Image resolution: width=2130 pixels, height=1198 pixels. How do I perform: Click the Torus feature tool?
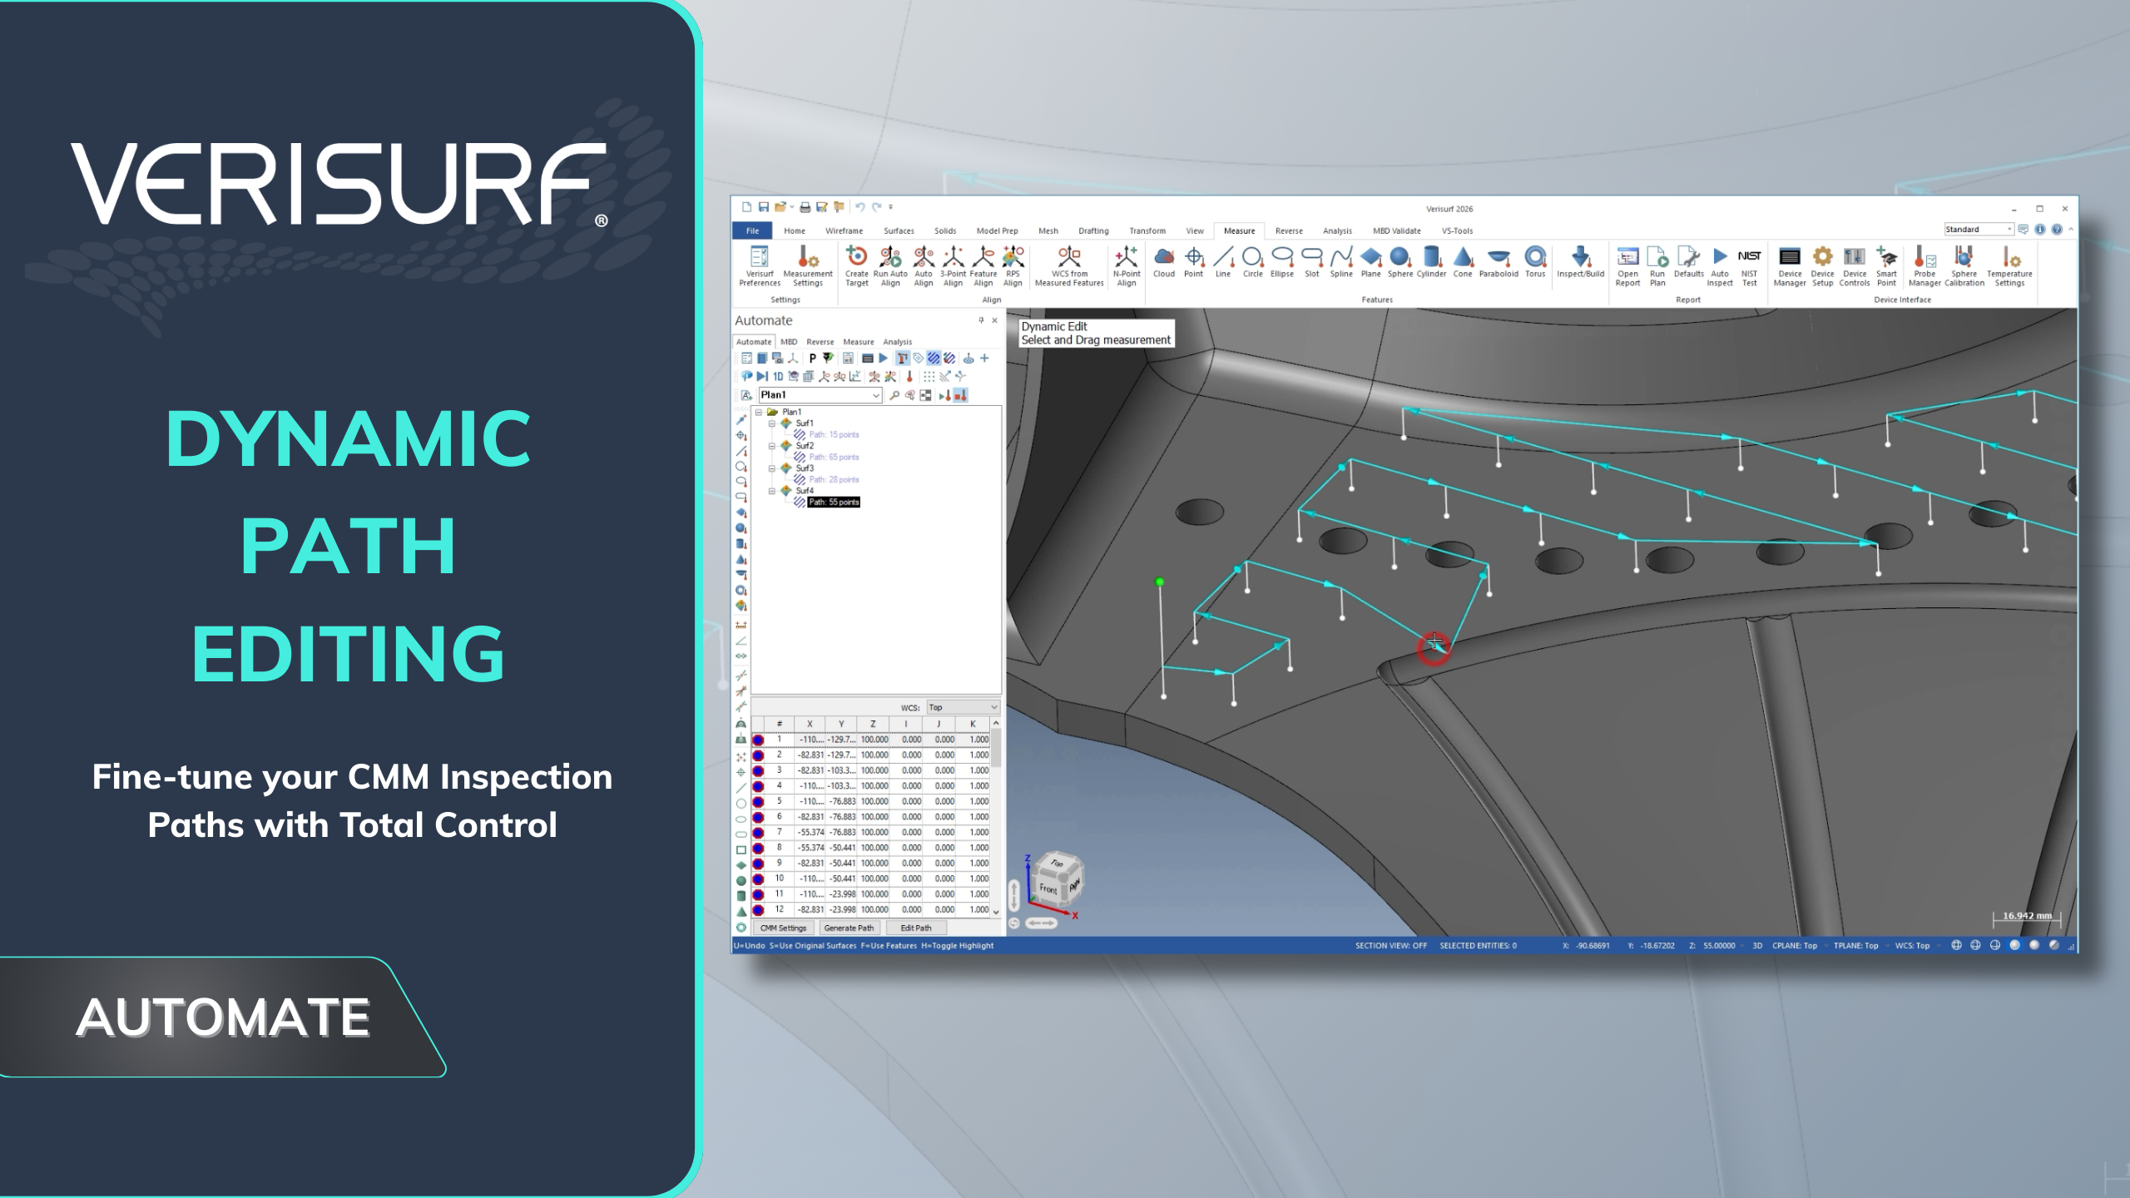[x=1535, y=262]
